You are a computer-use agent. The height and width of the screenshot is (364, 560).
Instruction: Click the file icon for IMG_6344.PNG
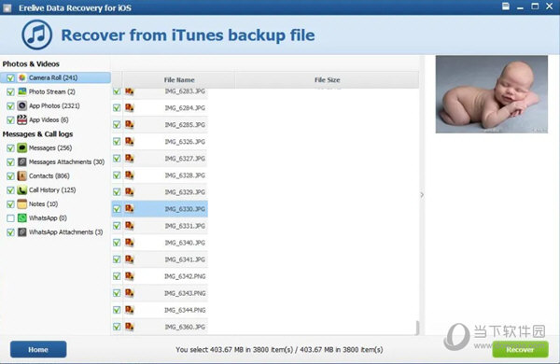(130, 310)
